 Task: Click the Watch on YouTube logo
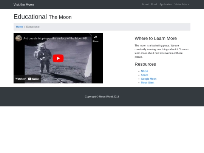click(x=33, y=79)
